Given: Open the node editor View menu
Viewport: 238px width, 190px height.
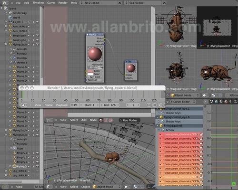Looking at the screenshot, I should [63, 120].
